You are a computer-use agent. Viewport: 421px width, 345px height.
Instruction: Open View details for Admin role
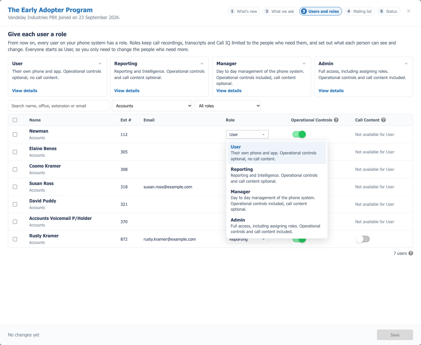331,91
